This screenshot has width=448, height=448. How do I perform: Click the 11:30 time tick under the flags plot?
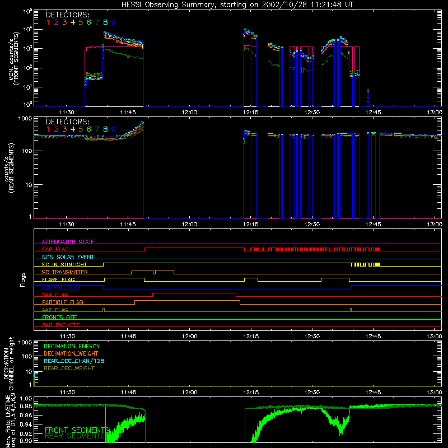pos(67,337)
